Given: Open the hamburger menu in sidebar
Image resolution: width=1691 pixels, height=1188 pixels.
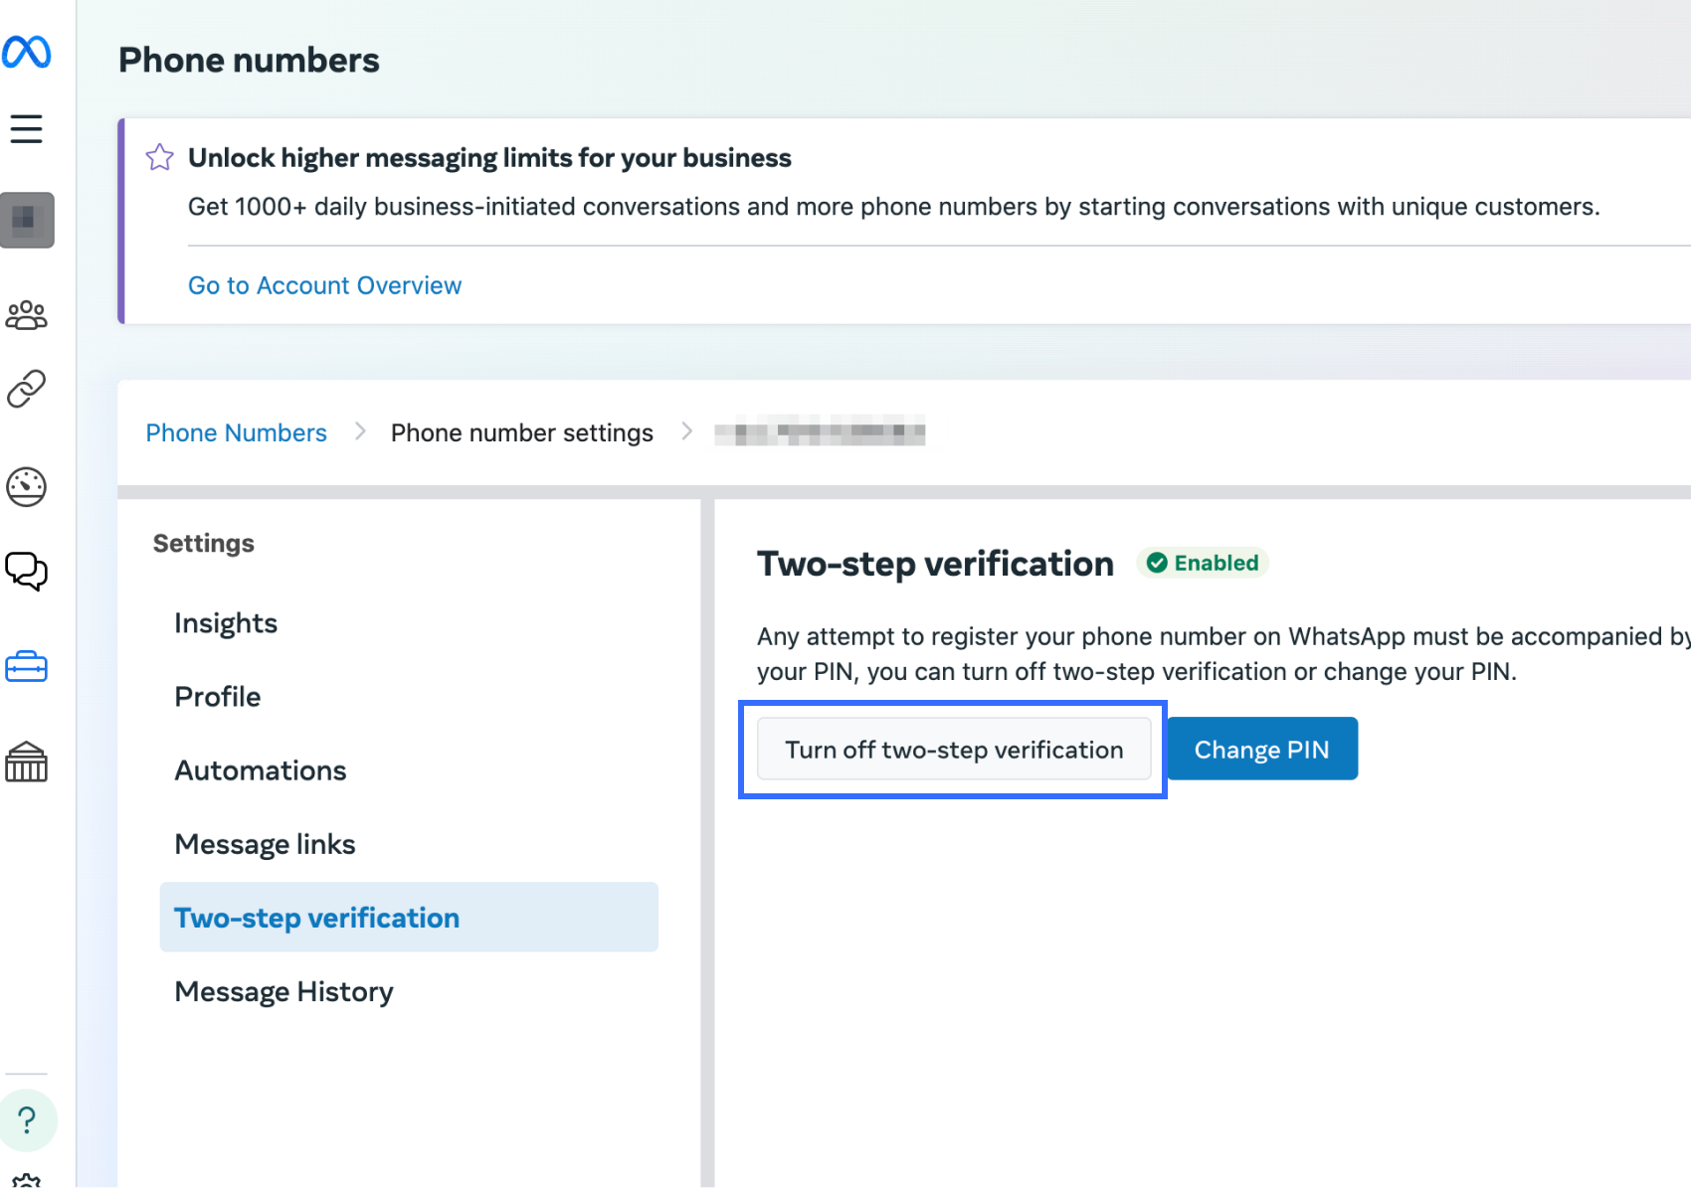Looking at the screenshot, I should coord(27,129).
